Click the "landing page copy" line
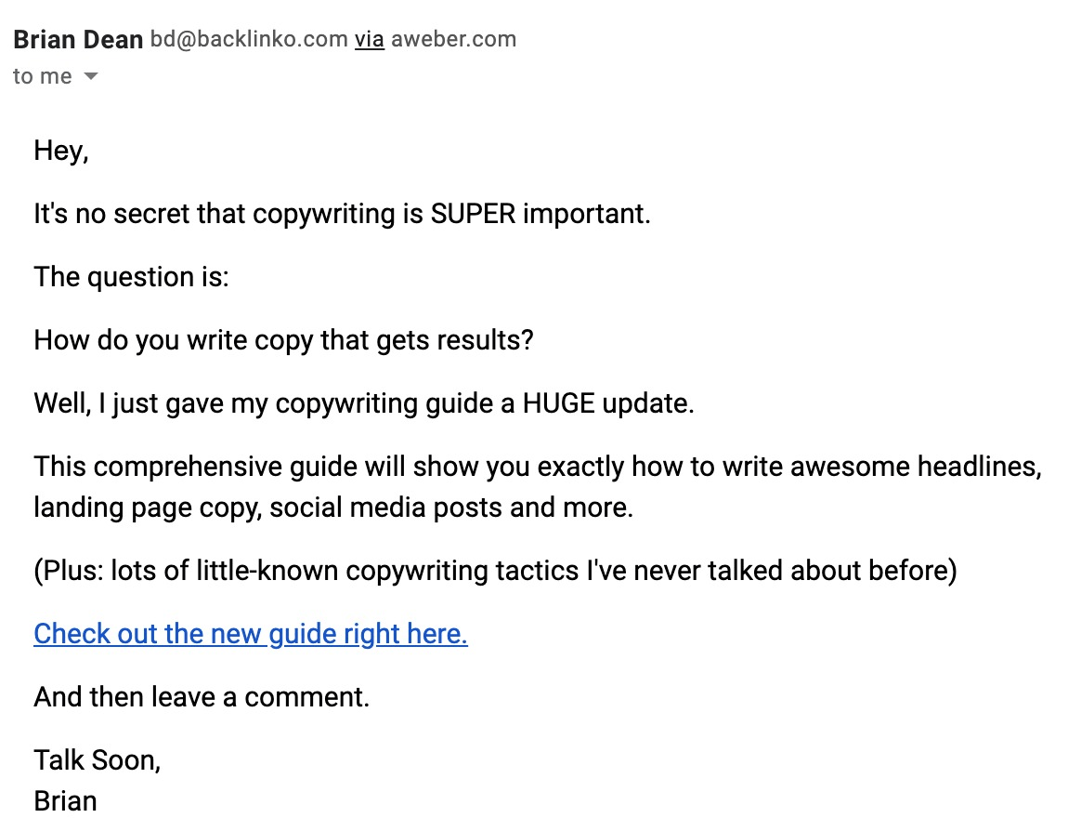Image resolution: width=1068 pixels, height=831 pixels. coord(333,508)
